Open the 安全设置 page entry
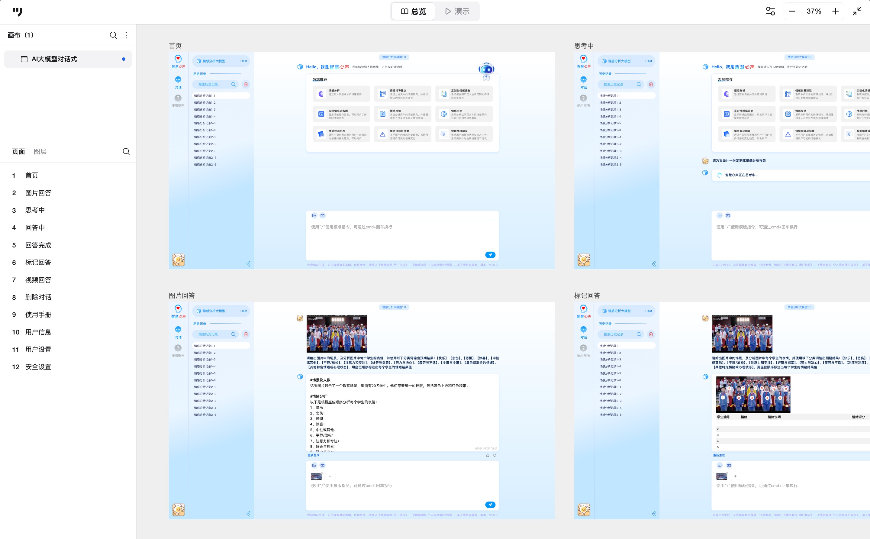Screen dimensions: 870x539 point(38,367)
